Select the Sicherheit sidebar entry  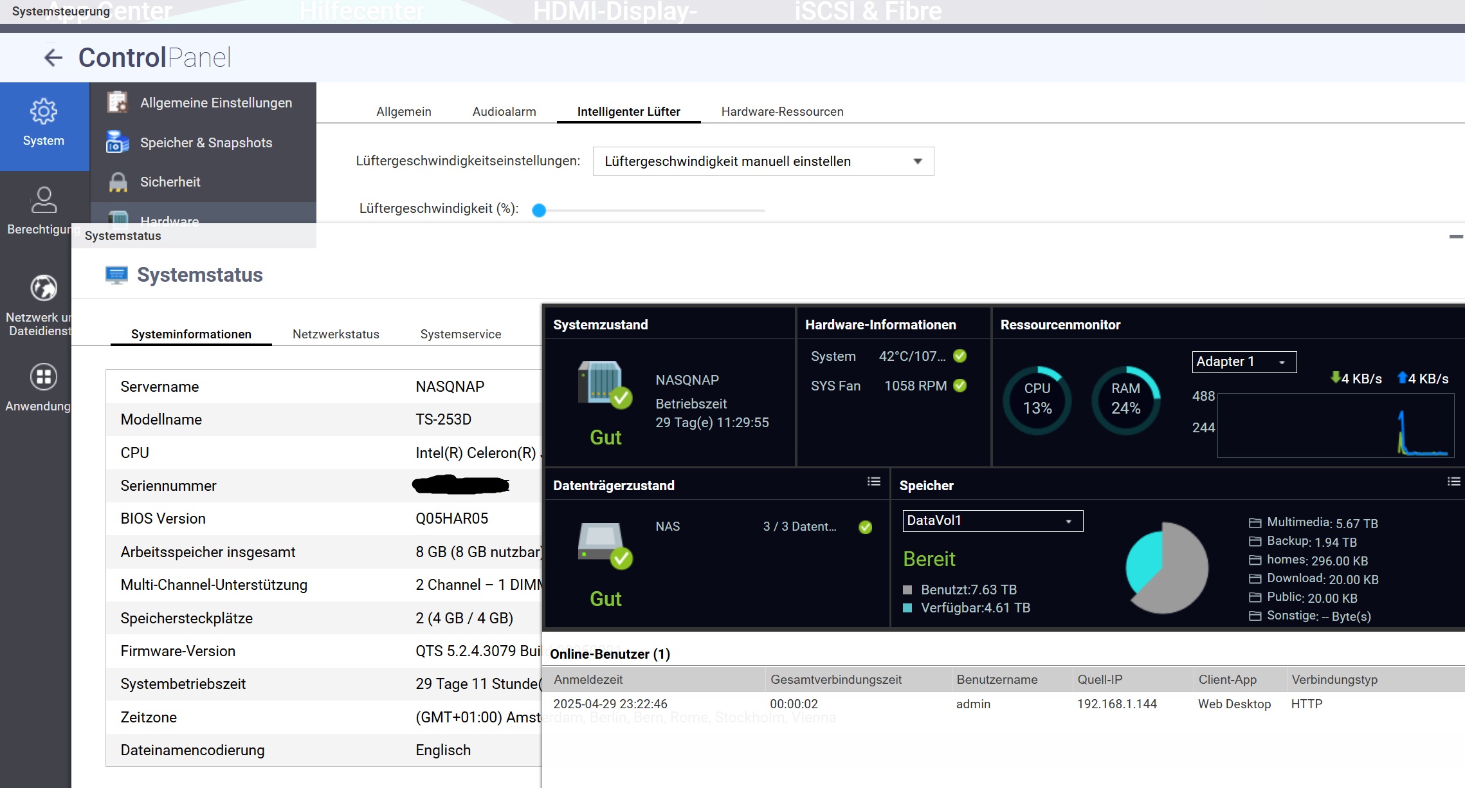click(170, 182)
